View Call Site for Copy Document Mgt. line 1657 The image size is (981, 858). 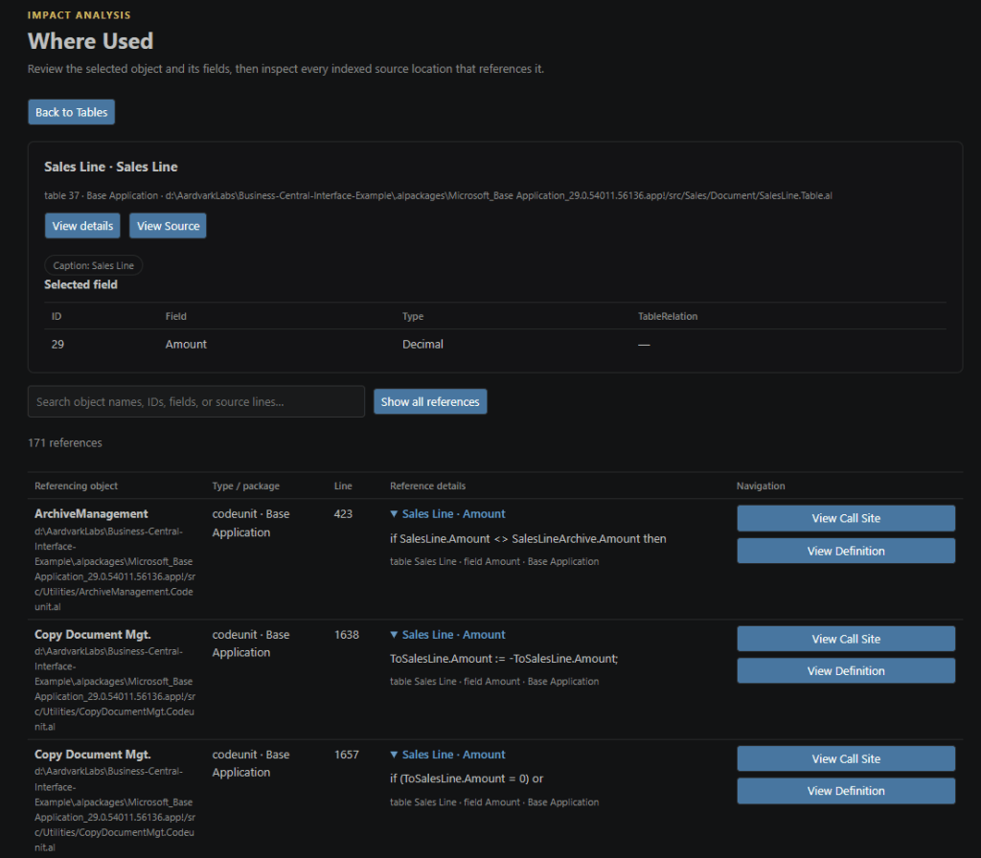click(846, 758)
